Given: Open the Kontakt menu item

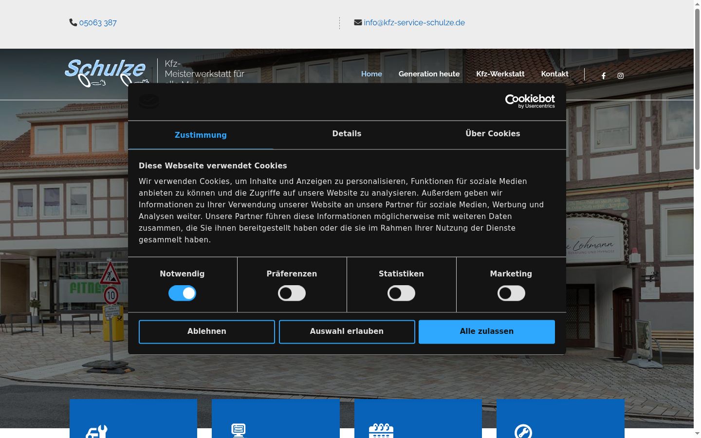Looking at the screenshot, I should pyautogui.click(x=555, y=74).
